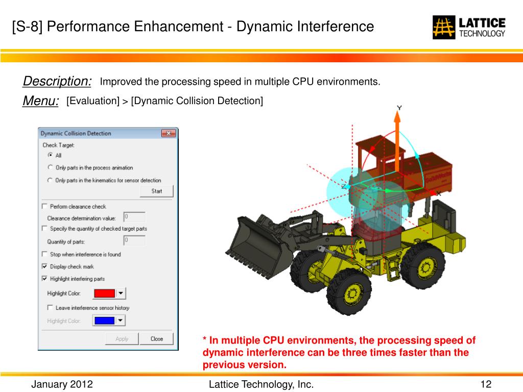
Task: Check 'Leave interference sensor history' box
Action: point(50,308)
